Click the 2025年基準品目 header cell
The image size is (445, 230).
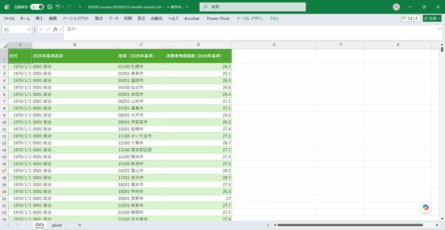click(x=75, y=56)
